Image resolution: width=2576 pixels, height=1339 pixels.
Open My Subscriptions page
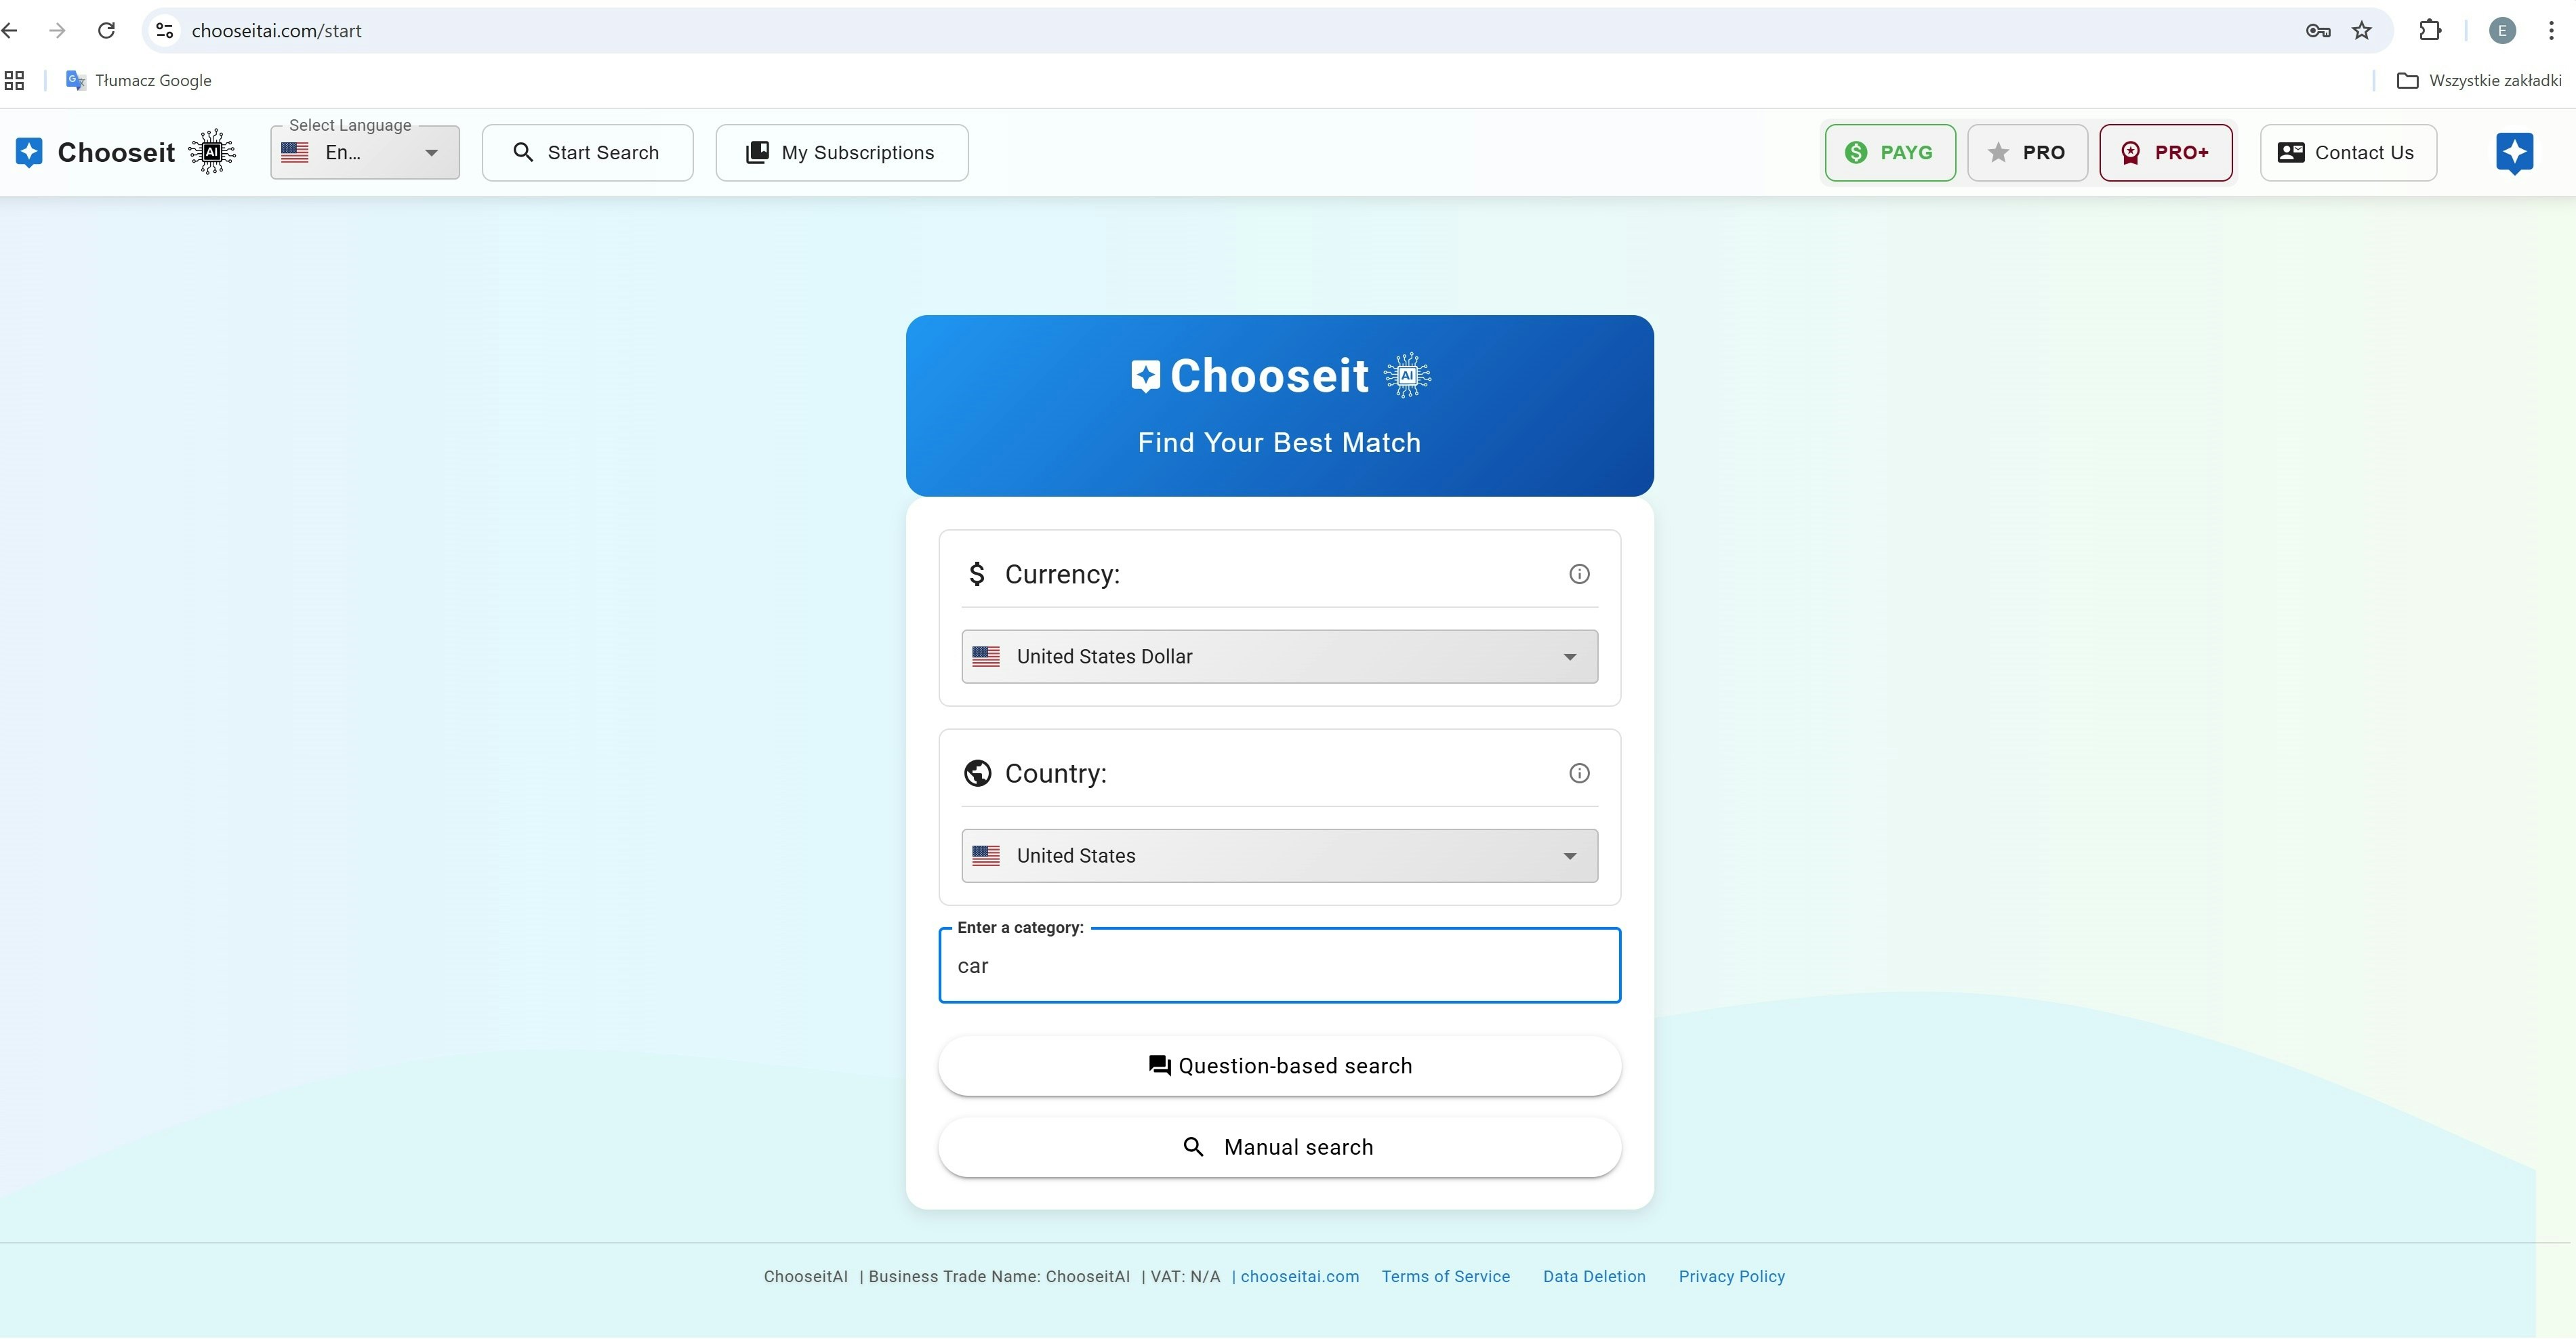[x=841, y=153]
